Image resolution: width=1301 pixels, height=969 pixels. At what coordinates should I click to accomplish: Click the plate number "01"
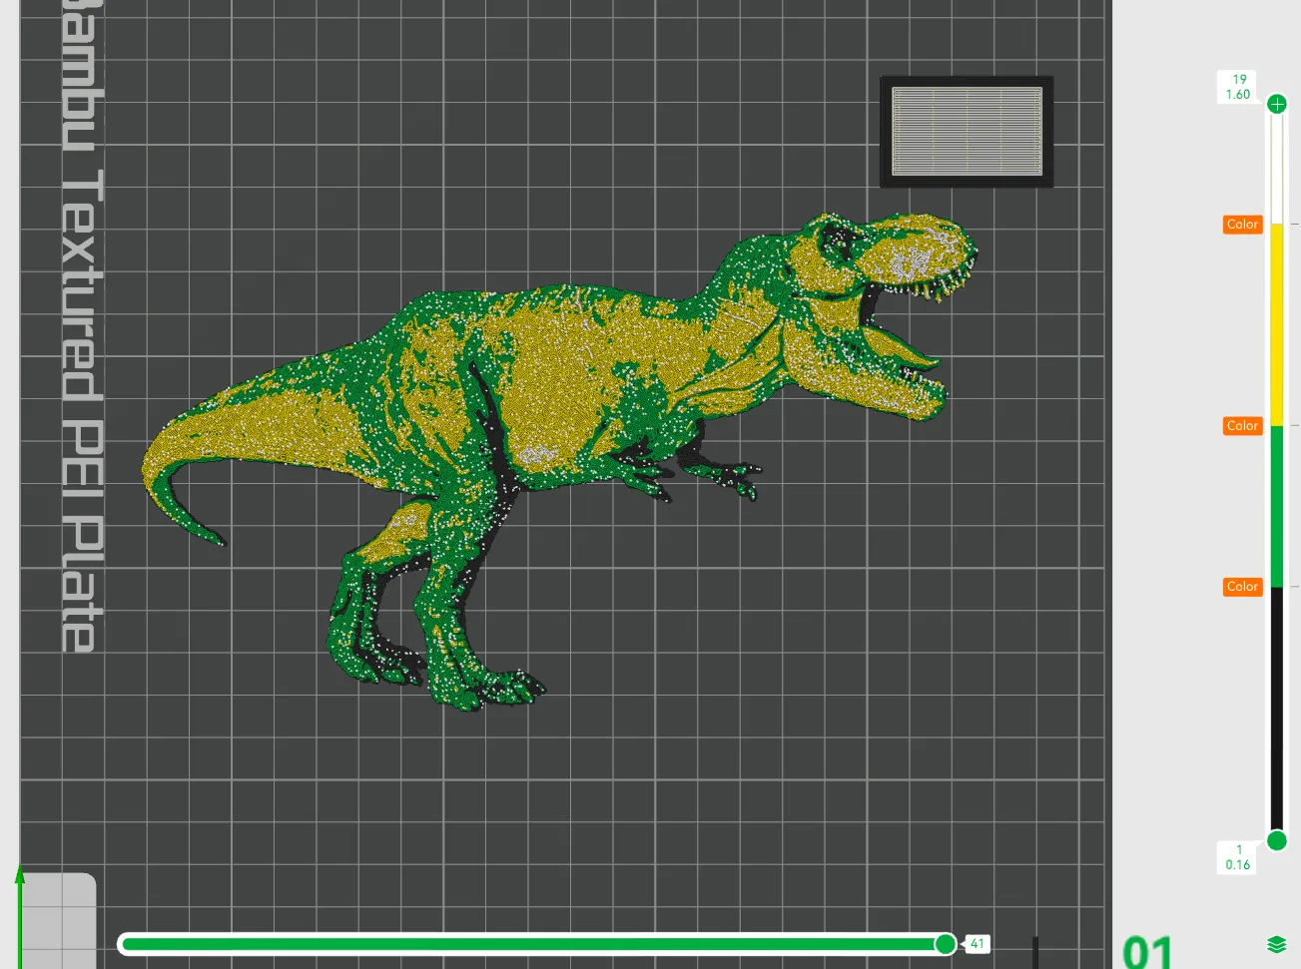[x=1147, y=951]
